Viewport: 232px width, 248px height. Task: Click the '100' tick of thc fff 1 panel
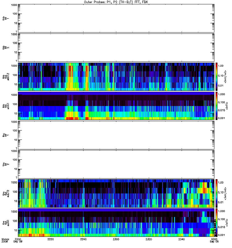tap(15, 131)
